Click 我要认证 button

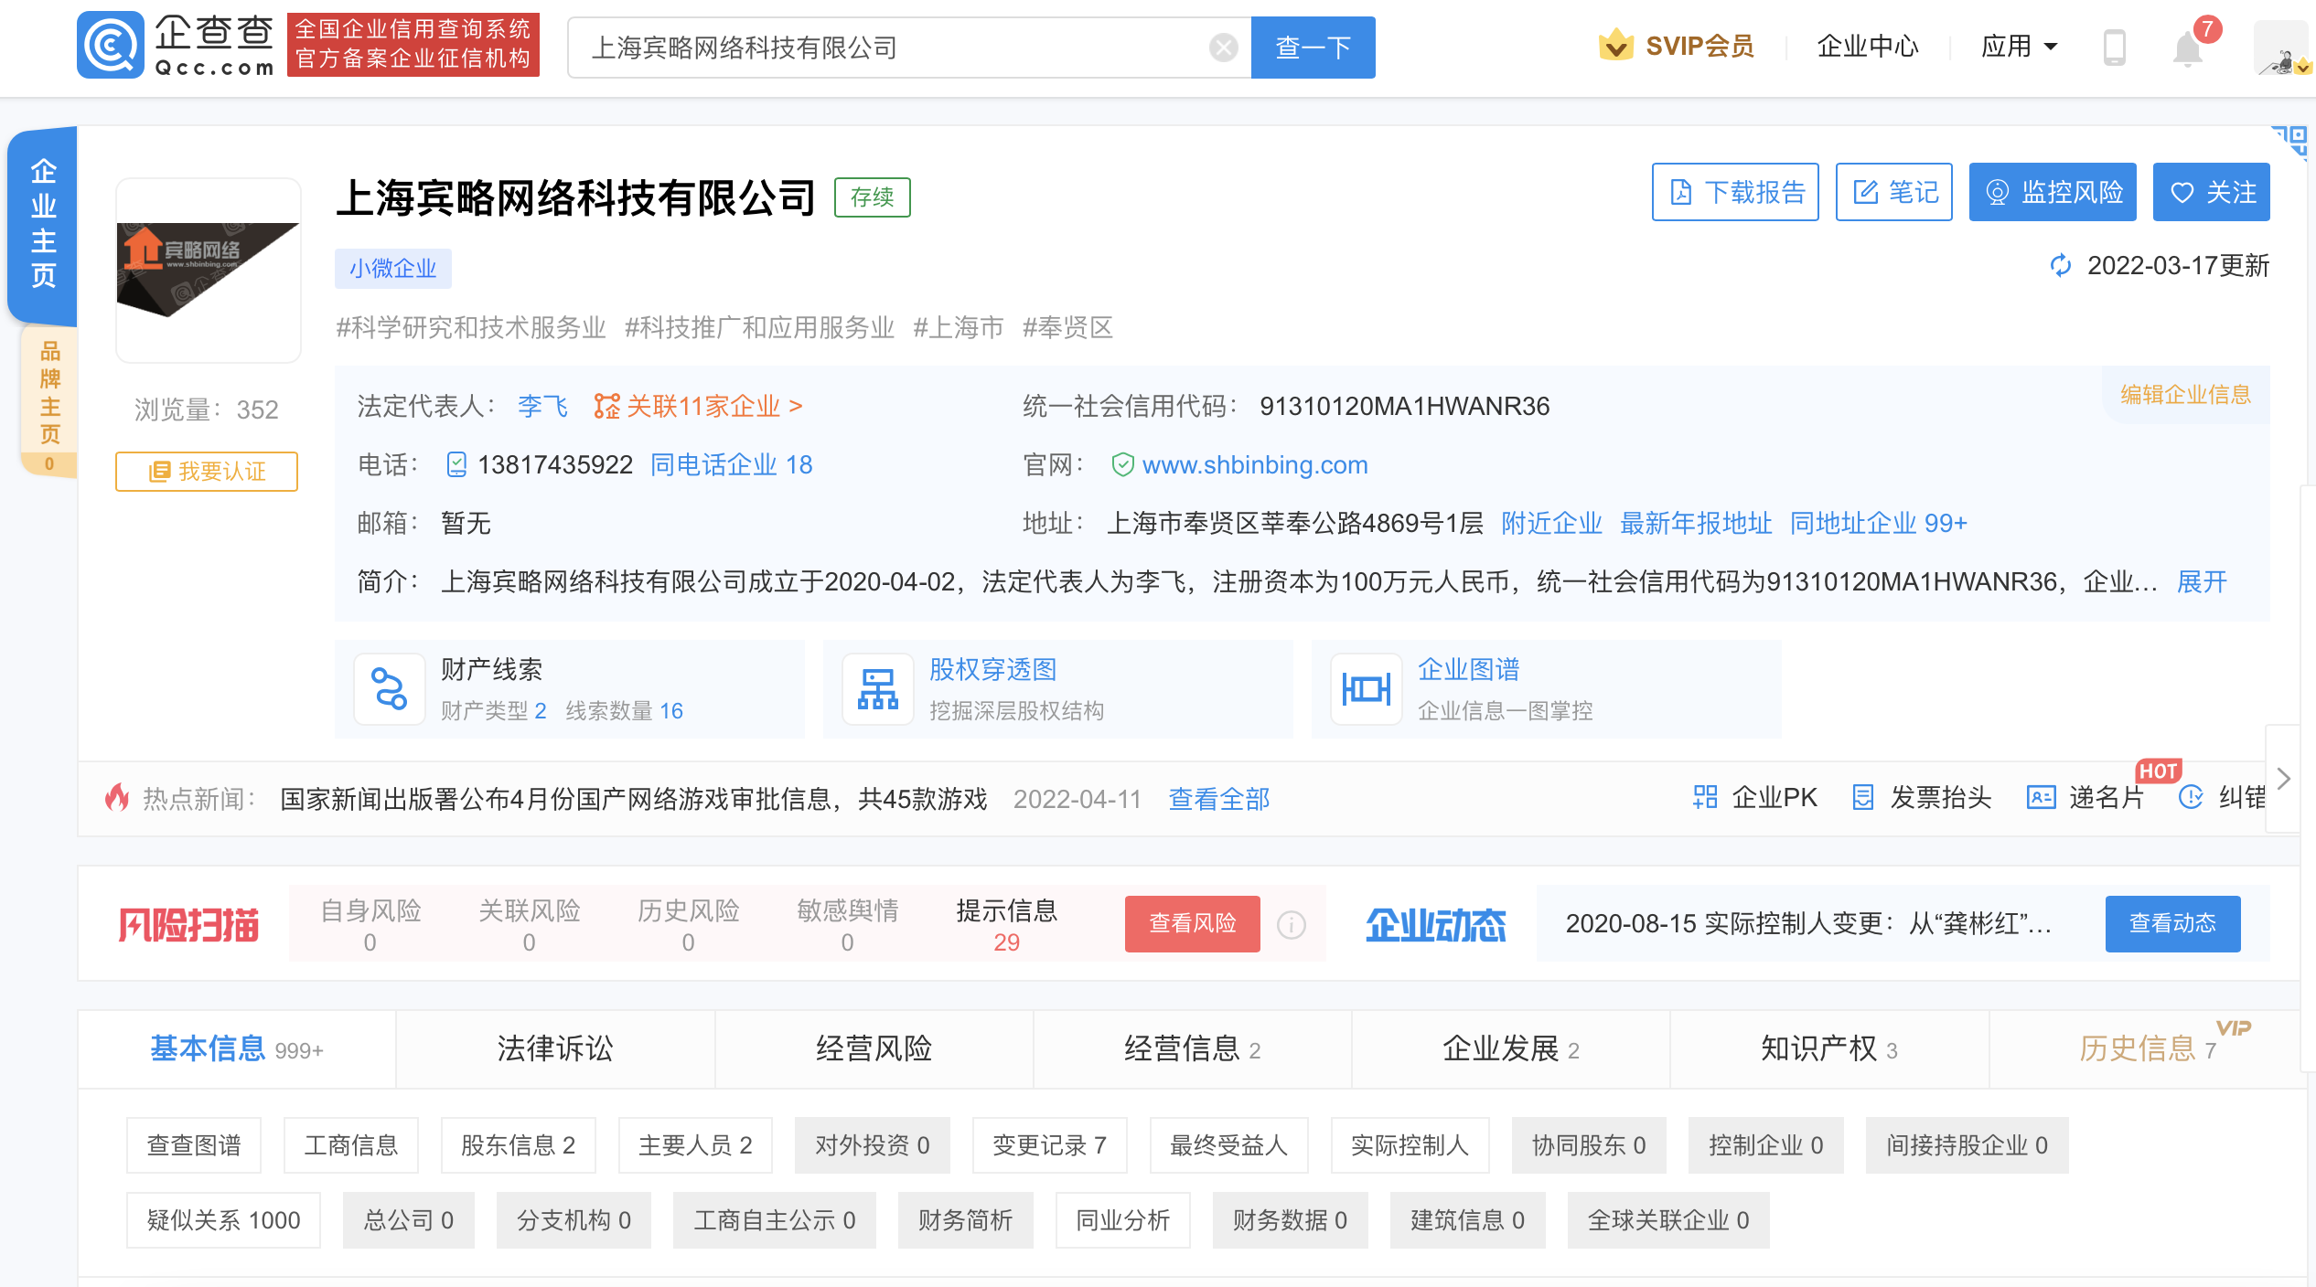[207, 472]
